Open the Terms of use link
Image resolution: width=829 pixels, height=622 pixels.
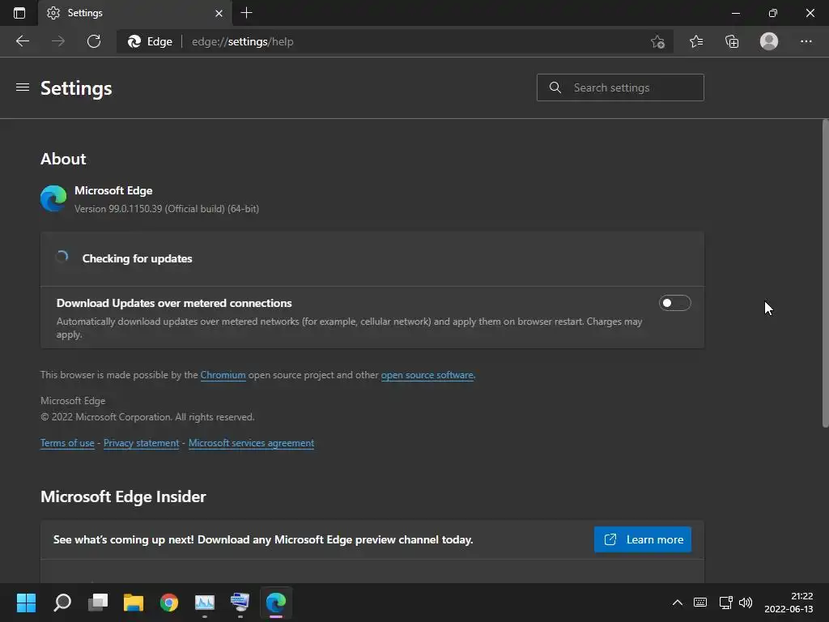[67, 443]
